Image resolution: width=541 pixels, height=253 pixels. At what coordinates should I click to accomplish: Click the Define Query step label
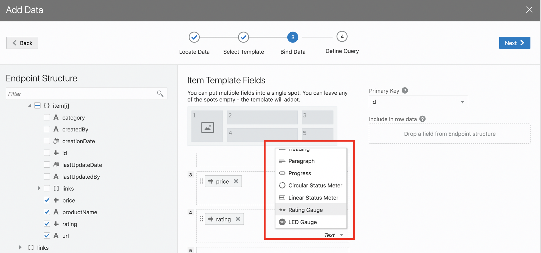[342, 51]
